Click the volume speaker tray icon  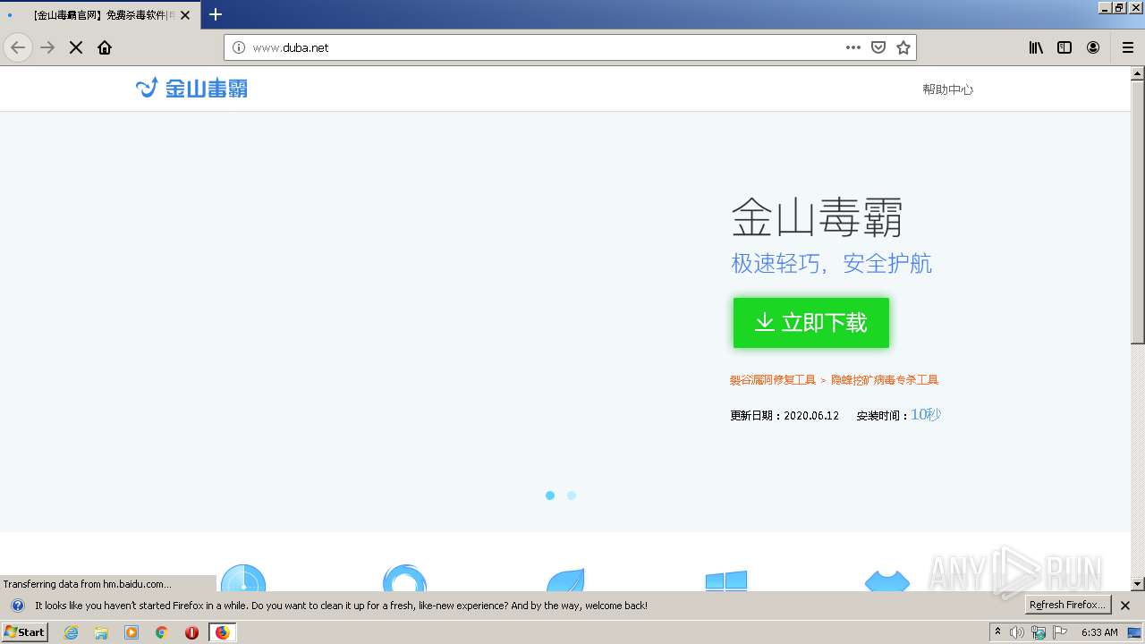pos(1017,632)
